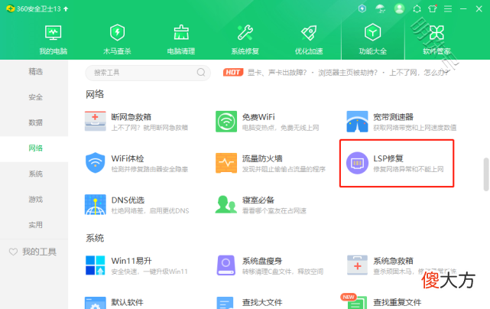
Task: Open 电脑清理 broom icon
Action: 181,33
